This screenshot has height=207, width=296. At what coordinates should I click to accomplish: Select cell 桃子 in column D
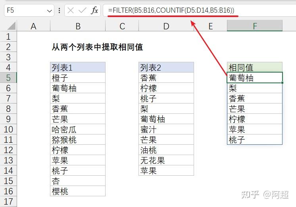[x=166, y=98]
